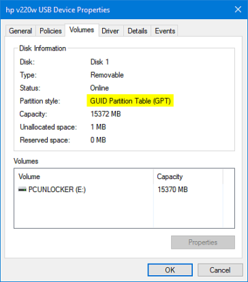Close the USB Device Properties dialog
Image resolution: width=248 pixels, height=282 pixels.
pos(238,10)
